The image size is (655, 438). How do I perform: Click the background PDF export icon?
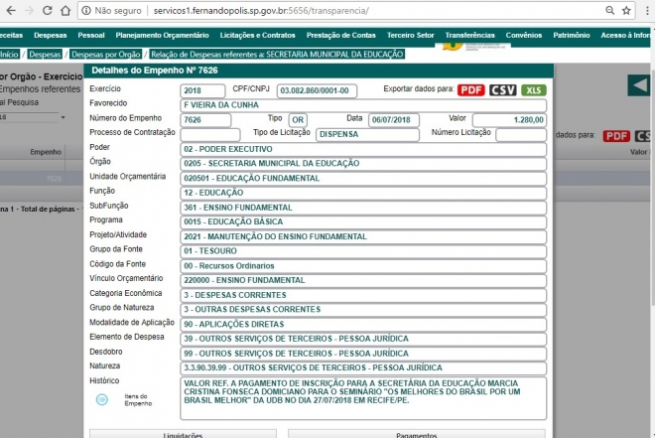tap(616, 135)
